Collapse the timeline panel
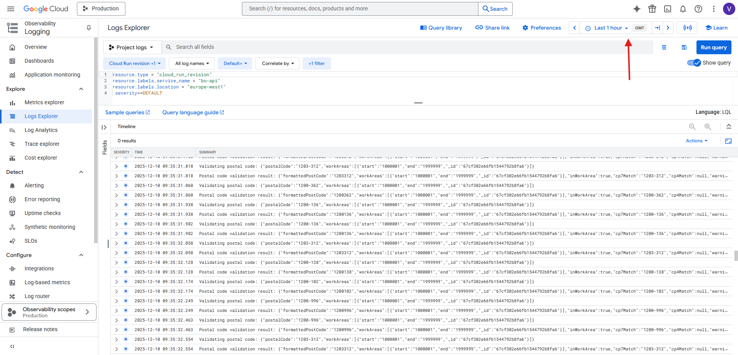This screenshot has width=738, height=355. pos(729,127)
